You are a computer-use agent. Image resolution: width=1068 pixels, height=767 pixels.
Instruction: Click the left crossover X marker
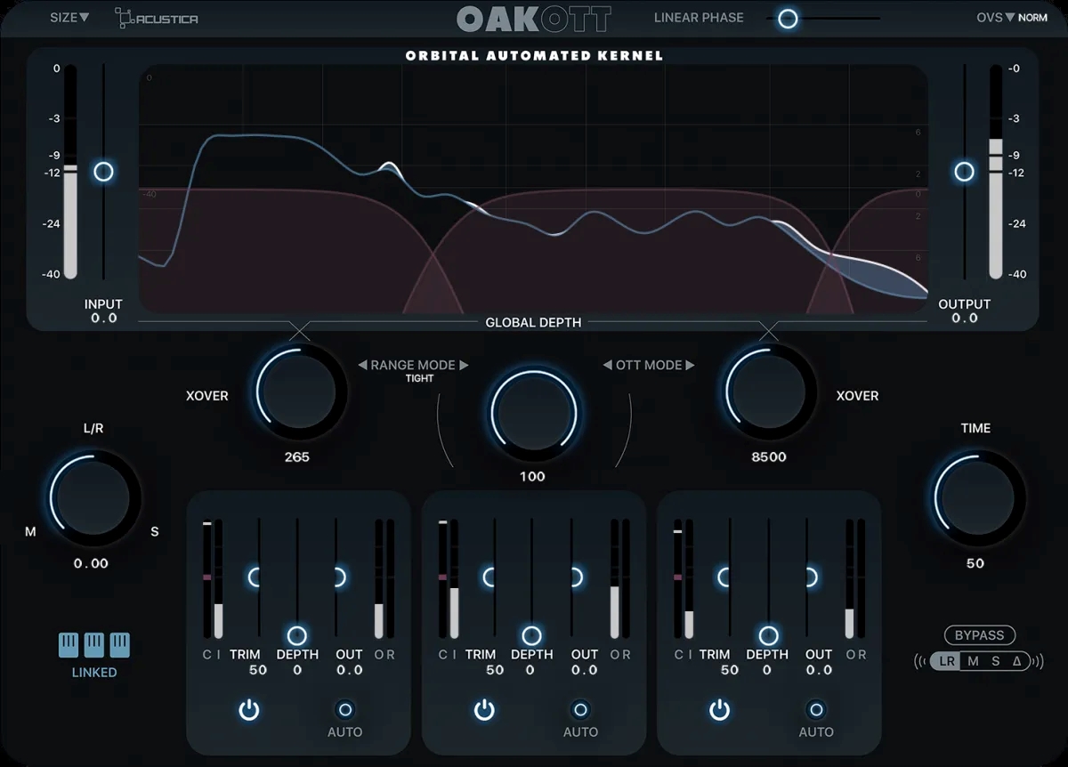coord(299,330)
